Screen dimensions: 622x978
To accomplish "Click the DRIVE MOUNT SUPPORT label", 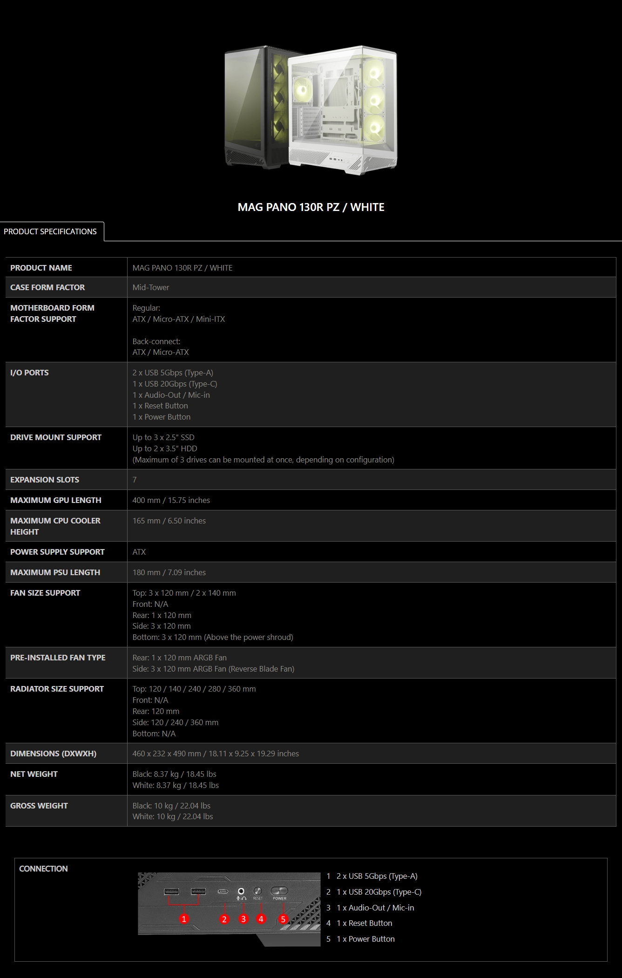I will point(56,437).
